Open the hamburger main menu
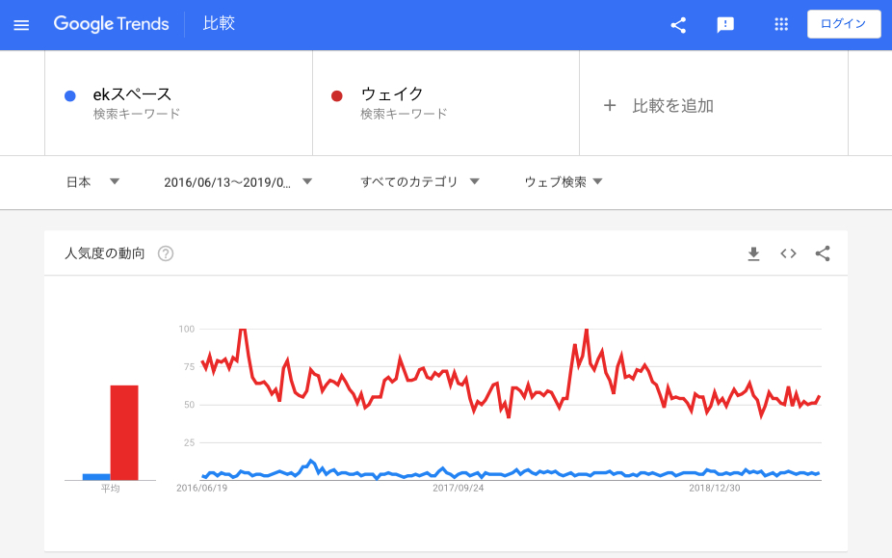This screenshot has height=558, width=892. click(x=21, y=25)
